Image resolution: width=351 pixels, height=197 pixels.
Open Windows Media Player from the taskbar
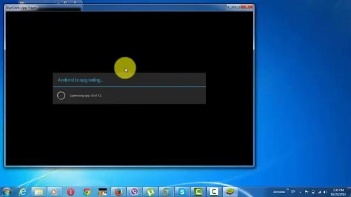(54, 192)
